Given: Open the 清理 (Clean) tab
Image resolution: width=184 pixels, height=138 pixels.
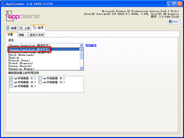Looking at the screenshot, I should coord(11,28).
